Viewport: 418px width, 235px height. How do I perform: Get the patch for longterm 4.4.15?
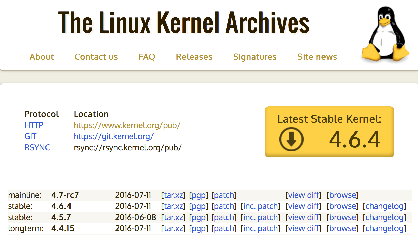[x=224, y=228]
